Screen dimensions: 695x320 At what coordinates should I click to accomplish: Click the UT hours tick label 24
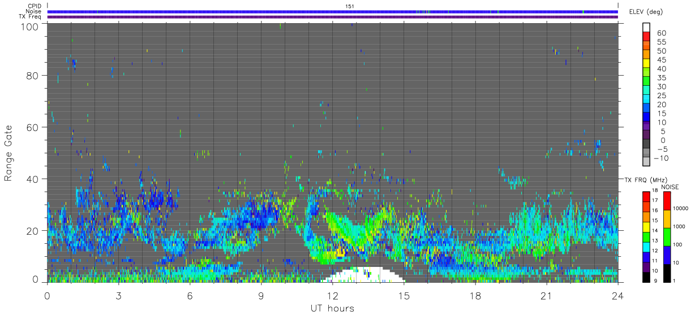coord(618,295)
